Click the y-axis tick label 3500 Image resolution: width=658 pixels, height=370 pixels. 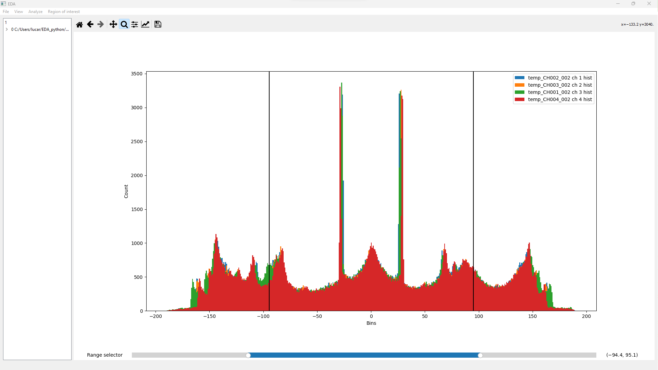click(137, 74)
